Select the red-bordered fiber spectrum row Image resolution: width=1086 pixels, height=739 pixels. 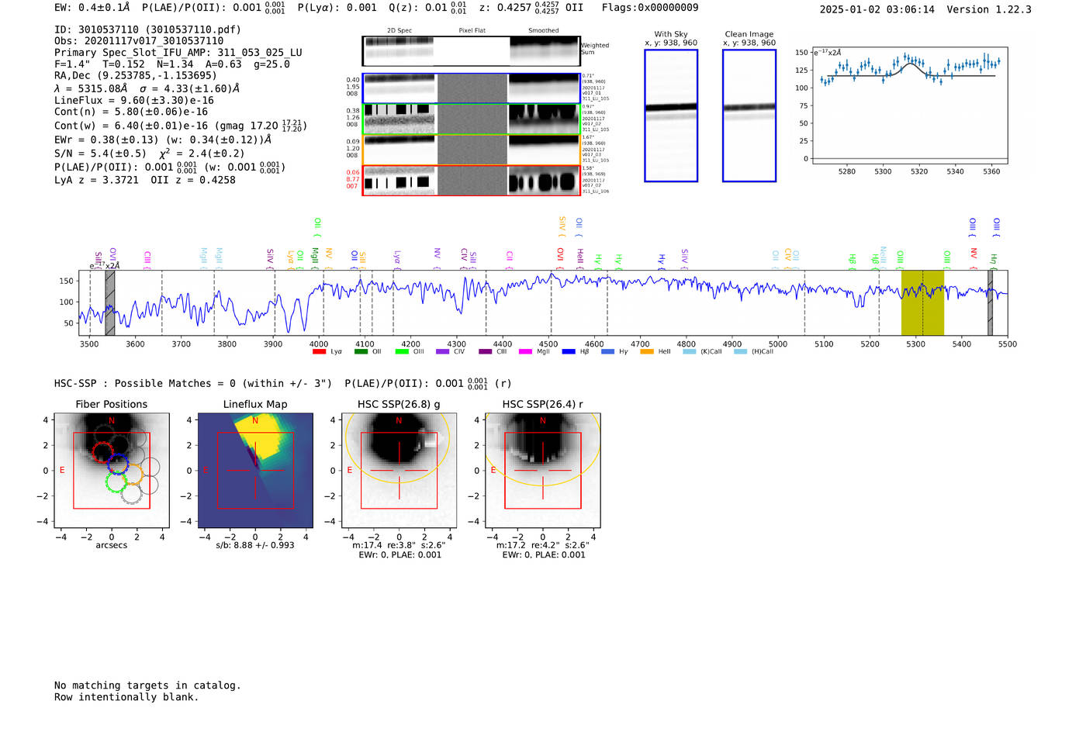471,180
